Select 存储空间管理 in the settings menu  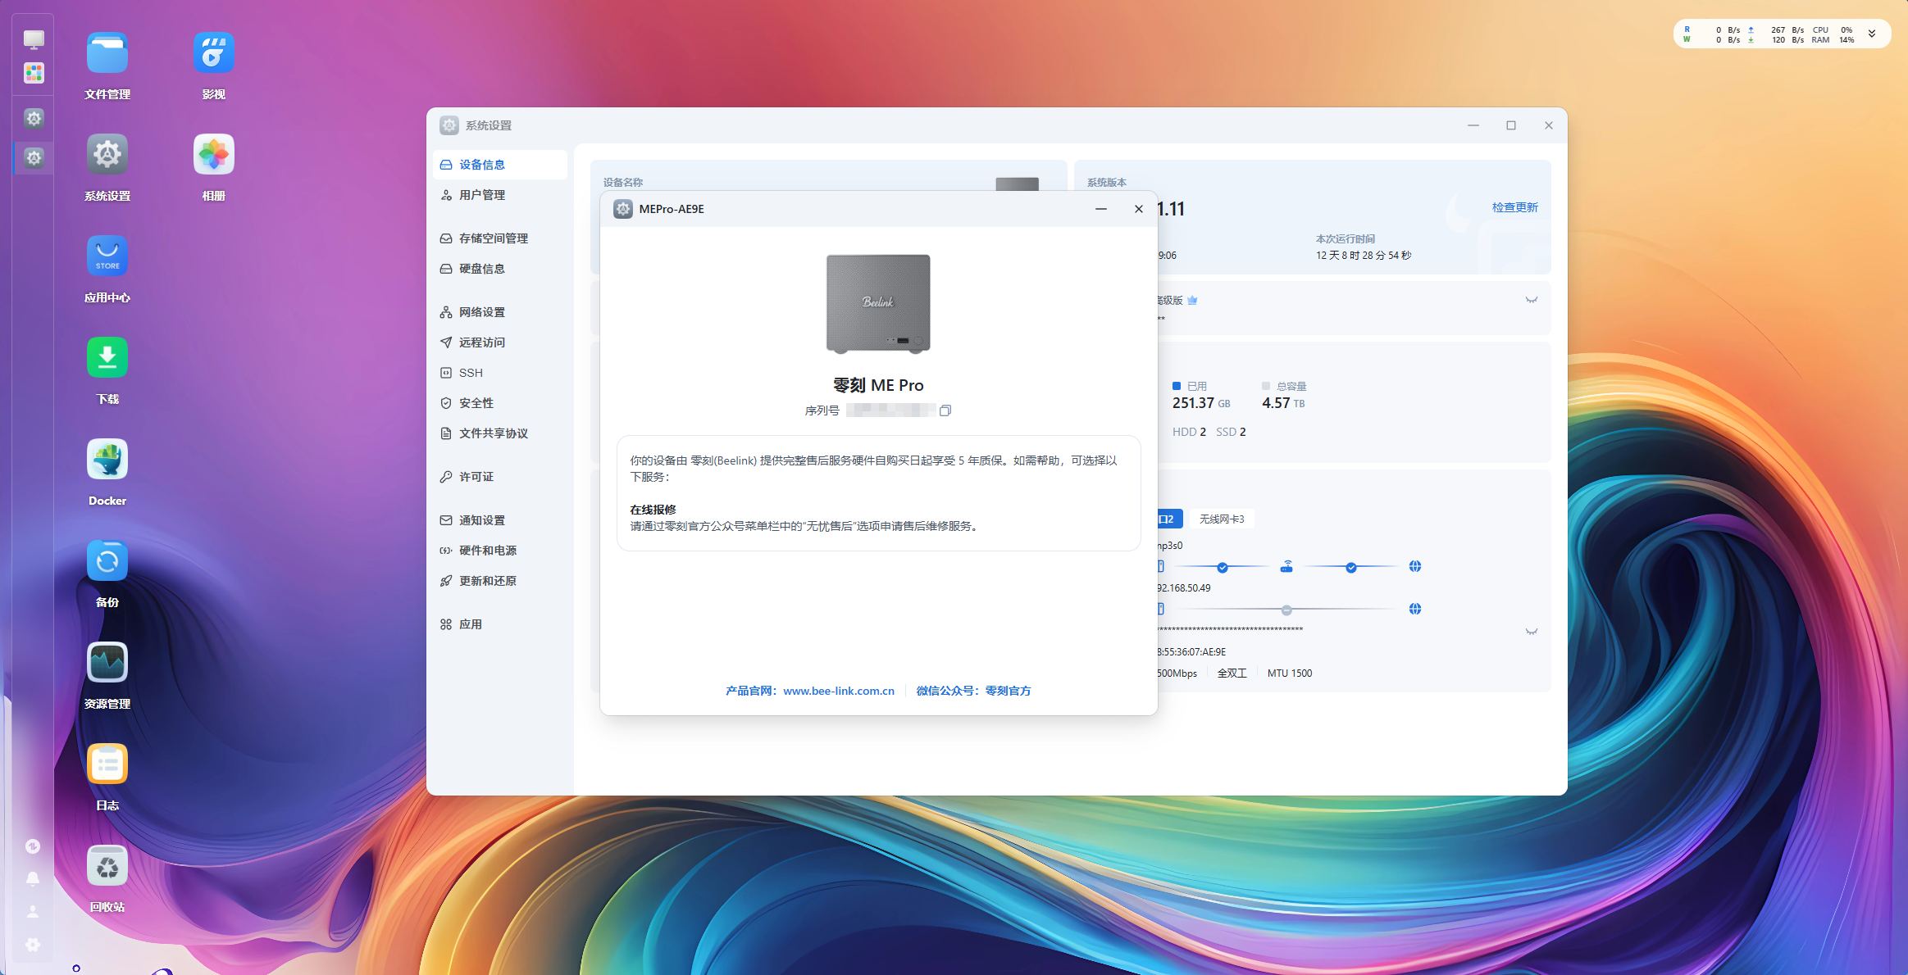(491, 238)
